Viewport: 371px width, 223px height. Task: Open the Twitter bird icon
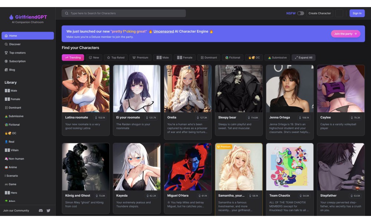tap(49, 210)
